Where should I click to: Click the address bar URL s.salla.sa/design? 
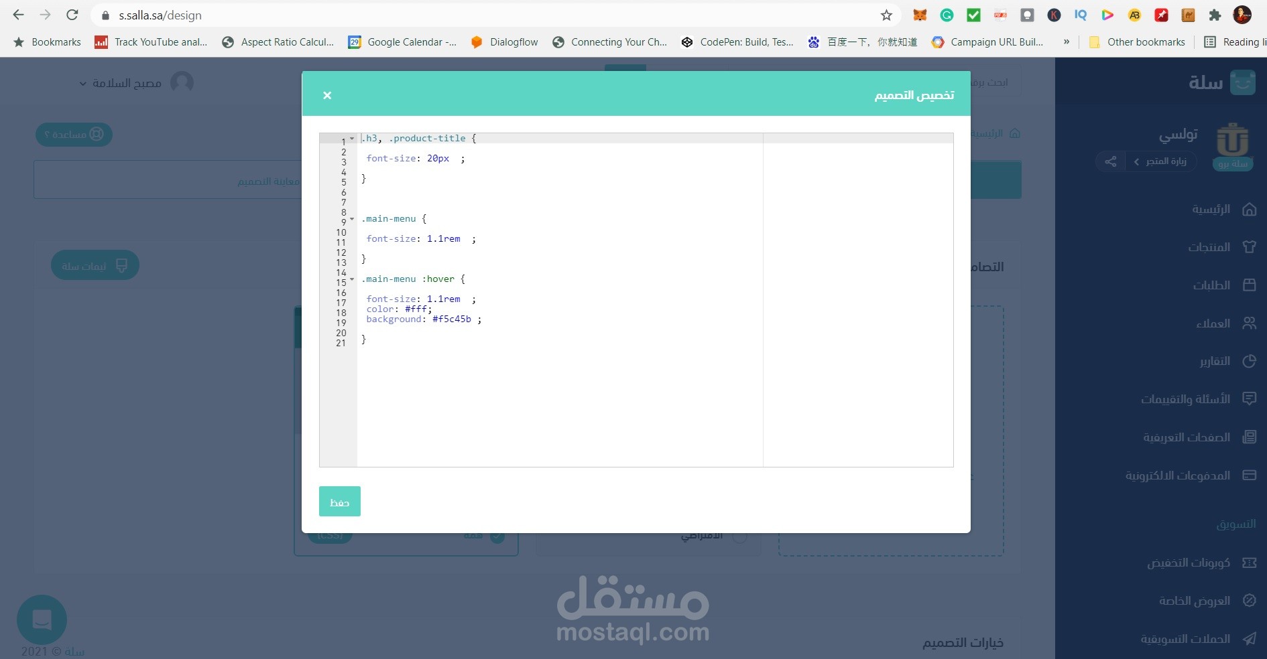pyautogui.click(x=160, y=15)
